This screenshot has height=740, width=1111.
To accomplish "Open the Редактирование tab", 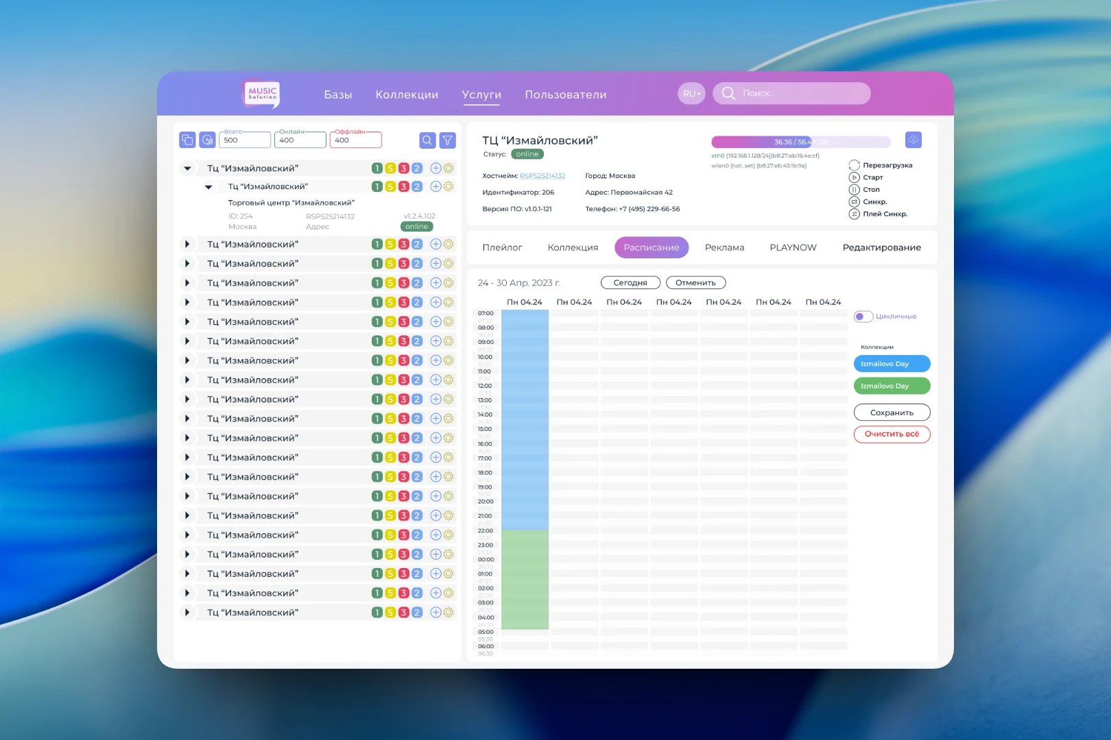I will 881,247.
